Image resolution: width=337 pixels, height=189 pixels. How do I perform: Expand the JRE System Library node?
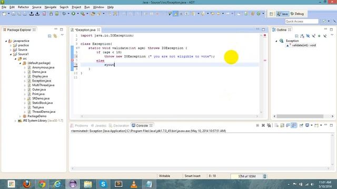[15, 121]
